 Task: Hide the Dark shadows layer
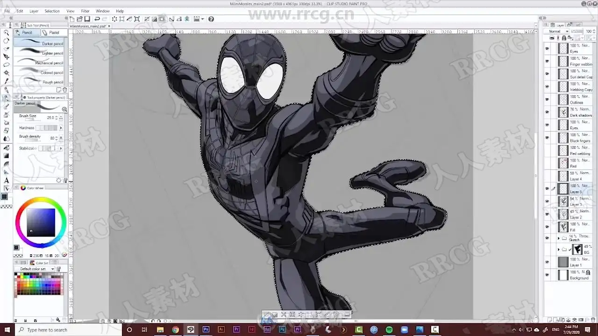[x=547, y=112]
